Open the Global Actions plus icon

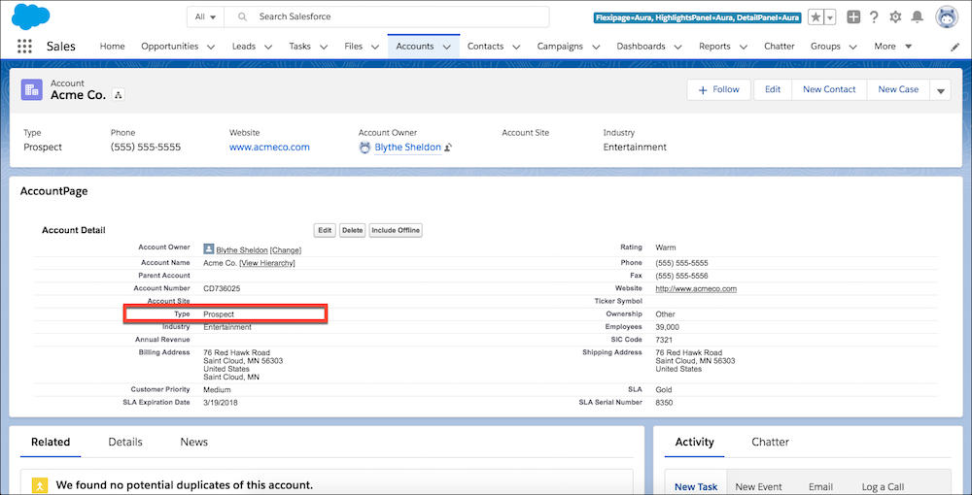[x=853, y=17]
